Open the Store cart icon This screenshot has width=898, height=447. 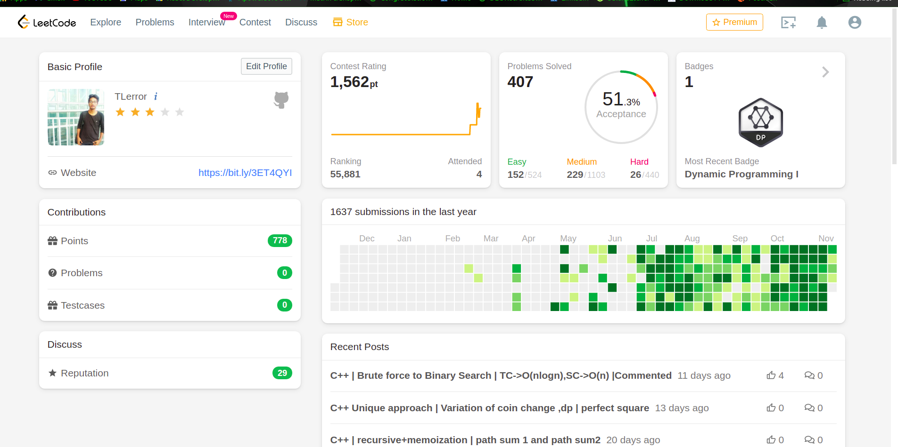pos(338,22)
